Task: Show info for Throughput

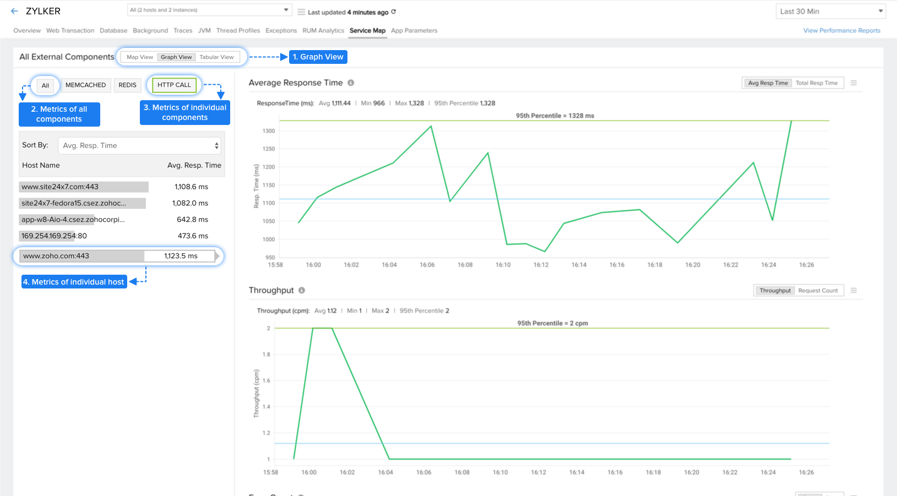Action: coord(302,290)
